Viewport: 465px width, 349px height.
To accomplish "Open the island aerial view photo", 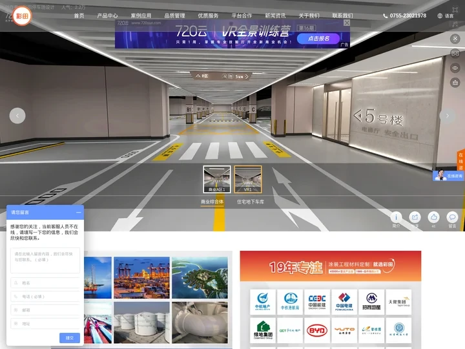I will 200,278.
